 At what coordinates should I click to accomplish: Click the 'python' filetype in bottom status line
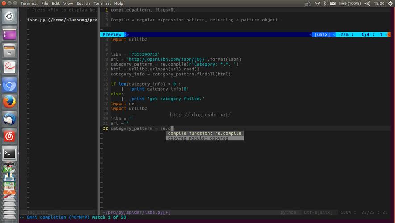click(x=288, y=212)
